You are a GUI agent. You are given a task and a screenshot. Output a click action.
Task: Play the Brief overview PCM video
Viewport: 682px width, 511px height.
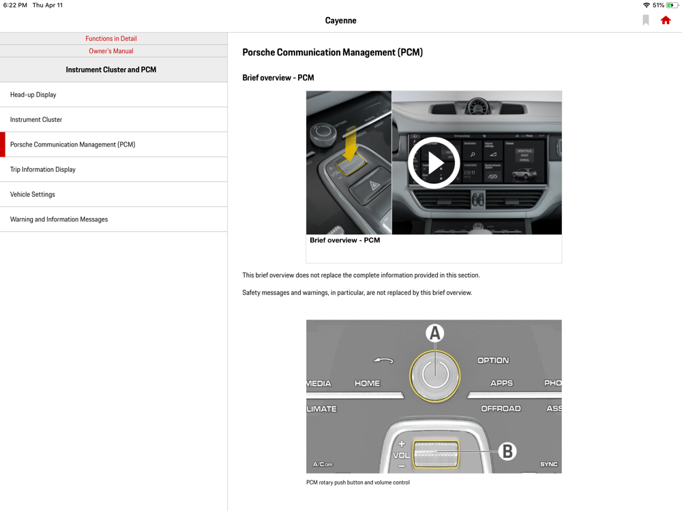[434, 163]
